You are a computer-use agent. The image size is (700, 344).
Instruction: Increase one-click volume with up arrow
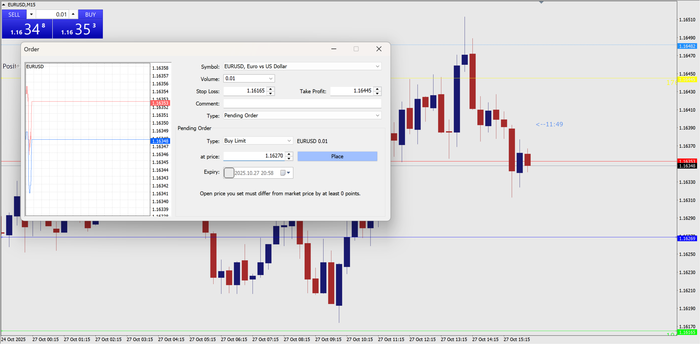pos(73,14)
